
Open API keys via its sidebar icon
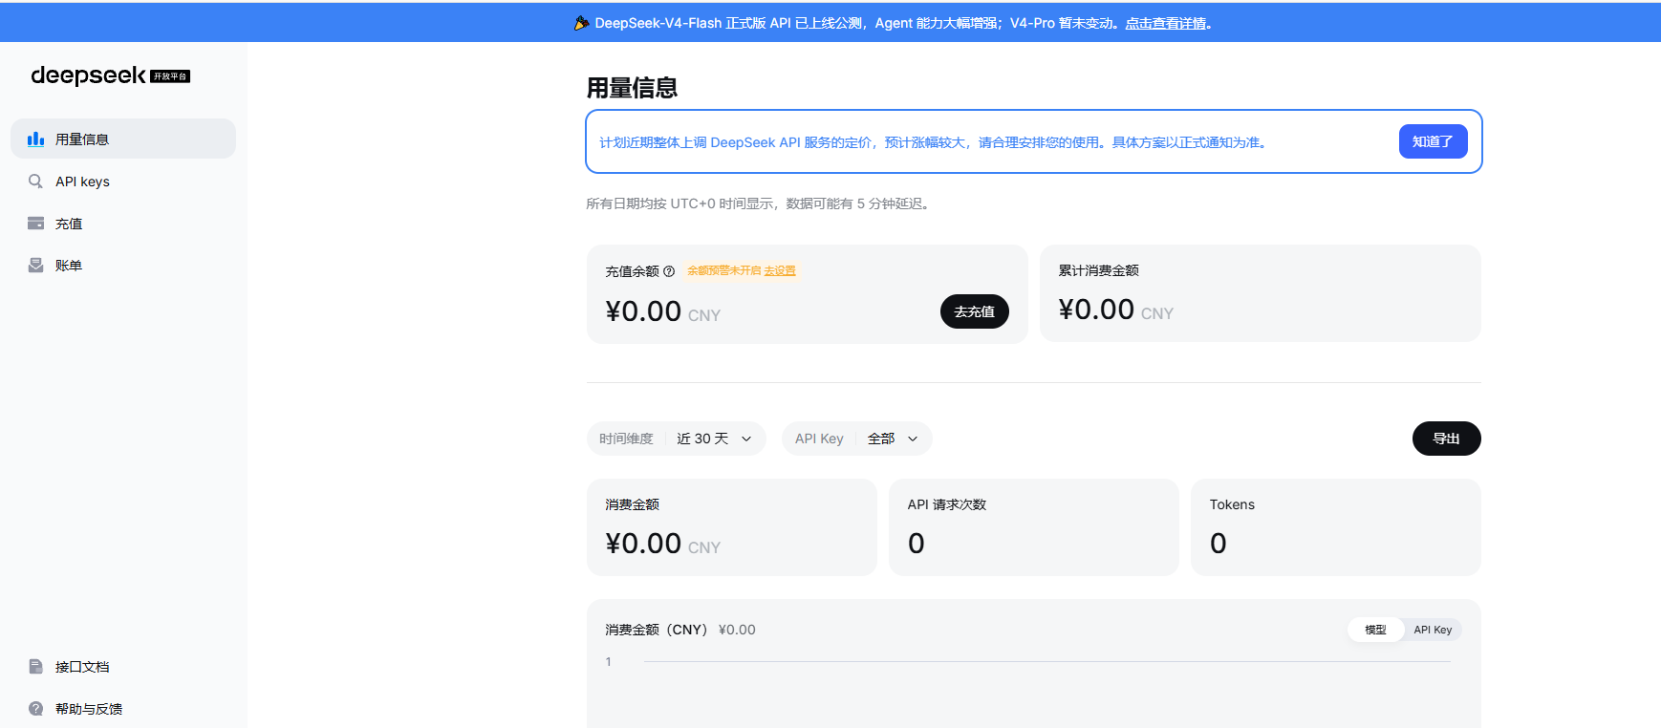(x=36, y=182)
